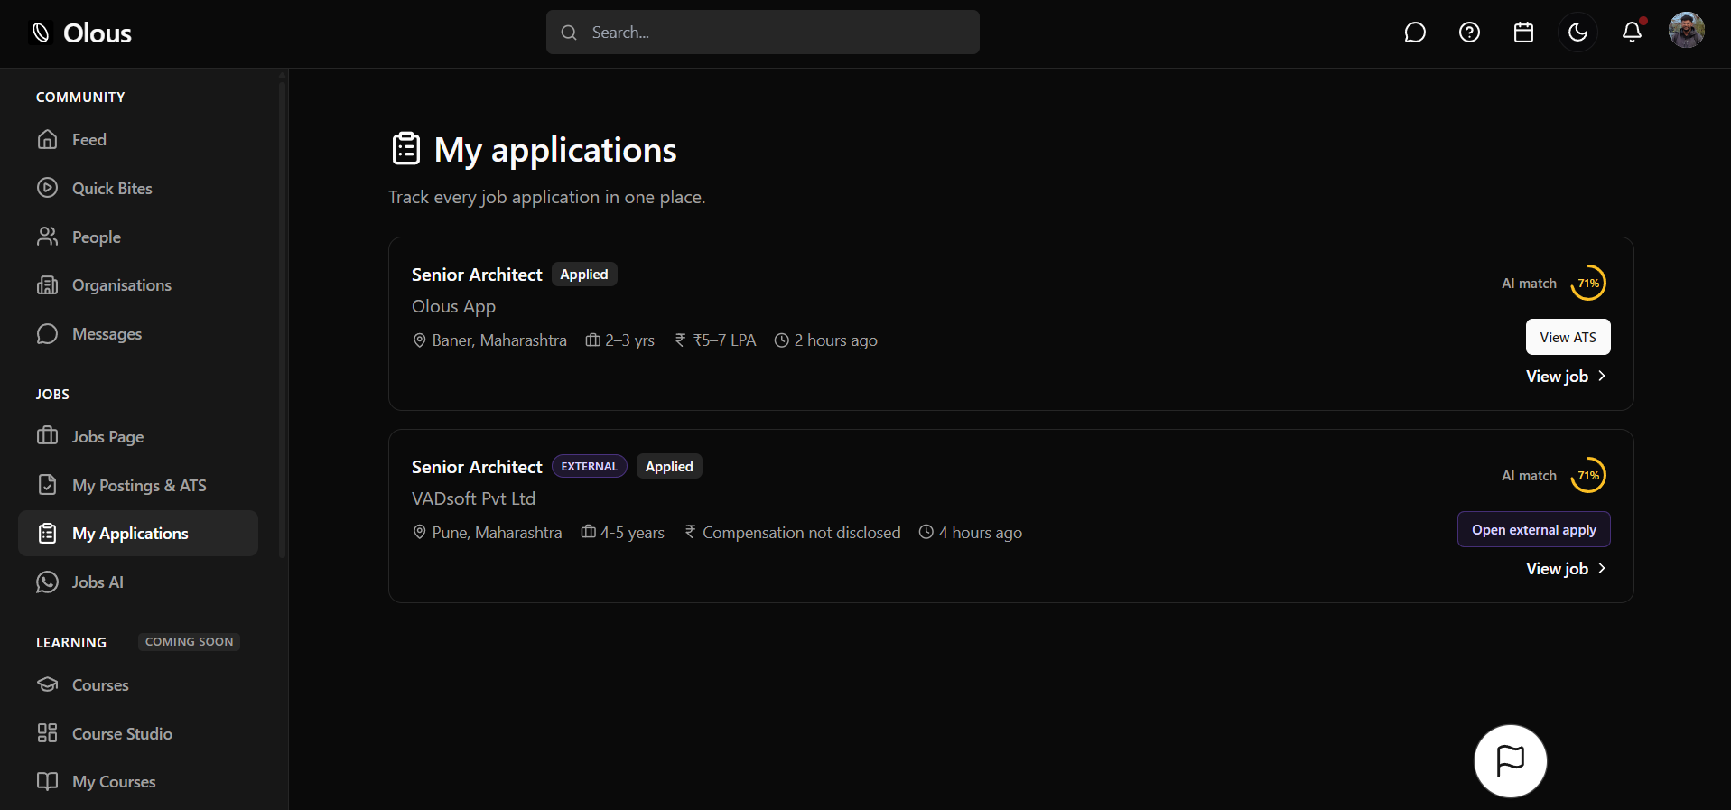The image size is (1731, 810).
Task: Click Baner, Maharashtra location text
Action: 499,340
